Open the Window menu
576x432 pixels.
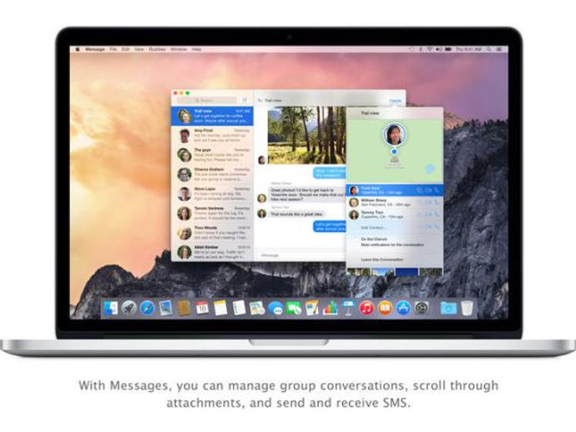179,49
